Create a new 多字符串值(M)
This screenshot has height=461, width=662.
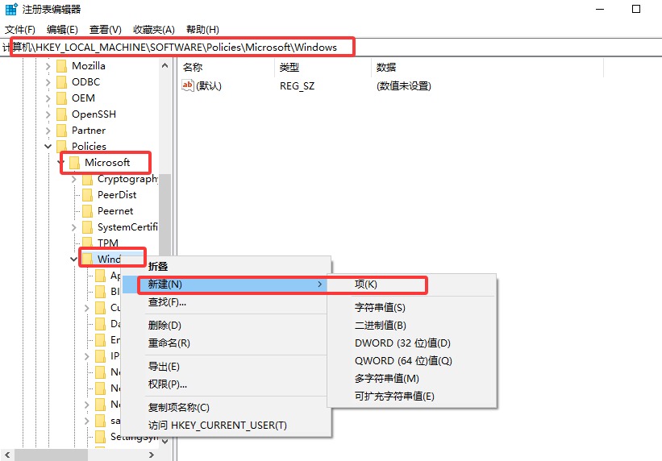pos(412,379)
